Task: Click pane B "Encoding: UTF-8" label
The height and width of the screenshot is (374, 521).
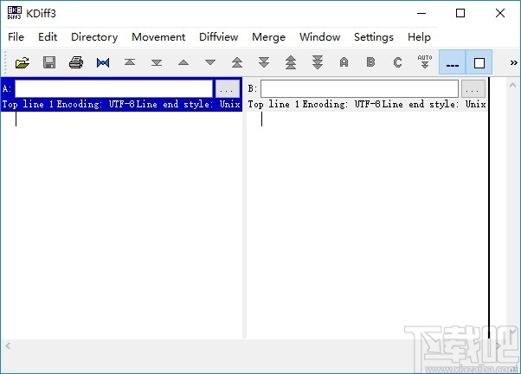Action: tap(342, 105)
